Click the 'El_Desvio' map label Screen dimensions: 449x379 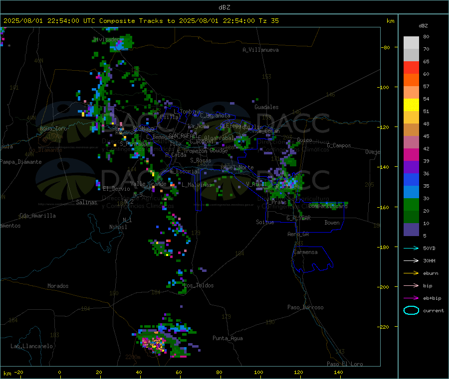point(116,189)
